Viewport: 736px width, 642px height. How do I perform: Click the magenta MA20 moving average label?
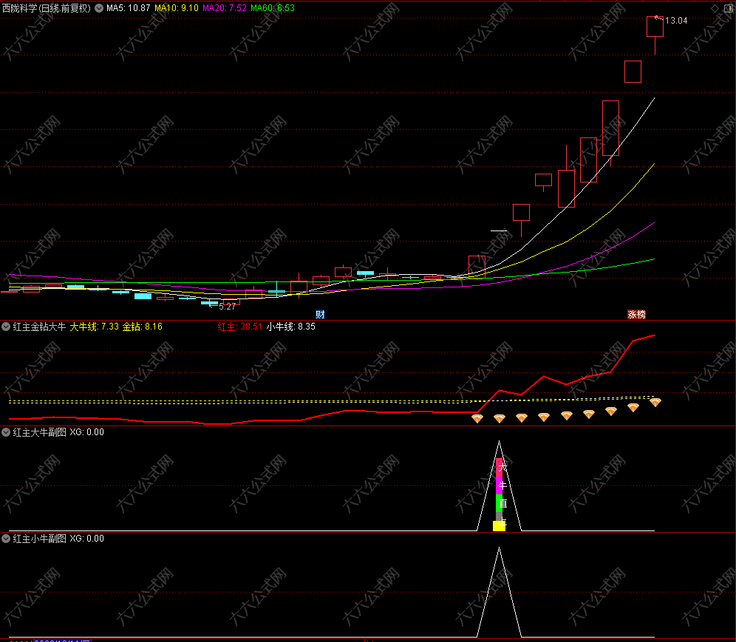click(225, 8)
